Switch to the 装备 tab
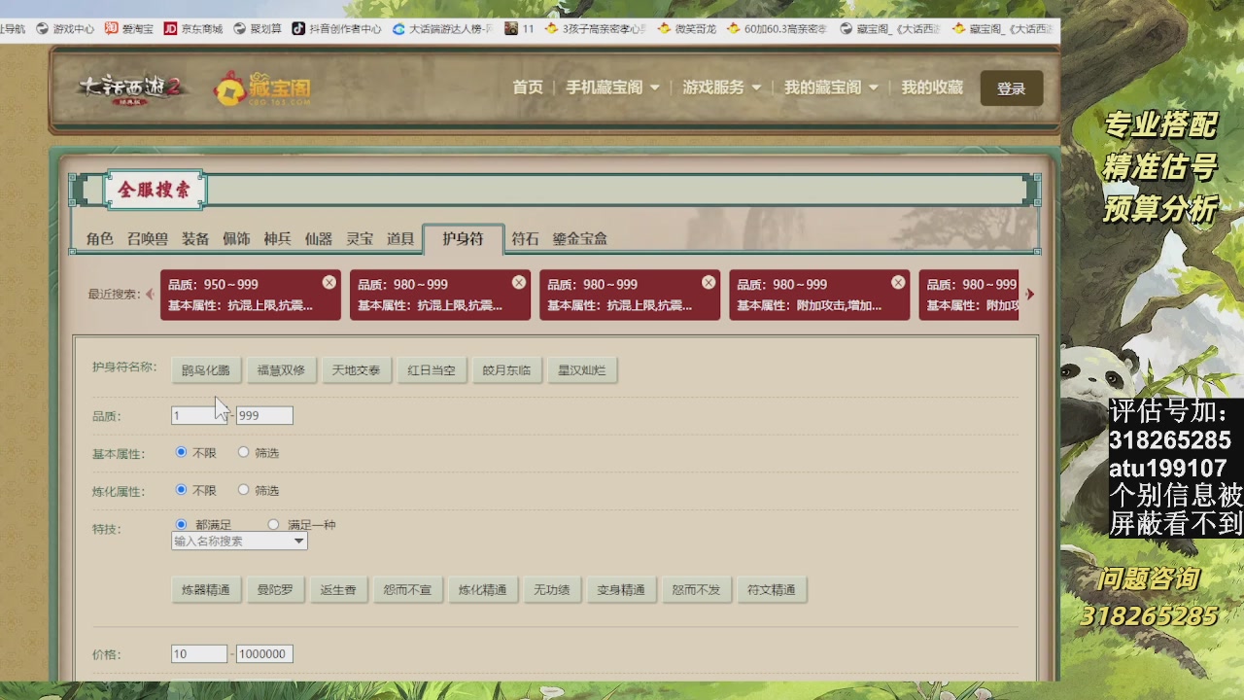 195,238
